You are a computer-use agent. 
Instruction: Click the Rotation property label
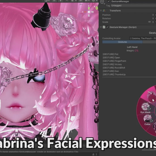[x=106, y=18]
